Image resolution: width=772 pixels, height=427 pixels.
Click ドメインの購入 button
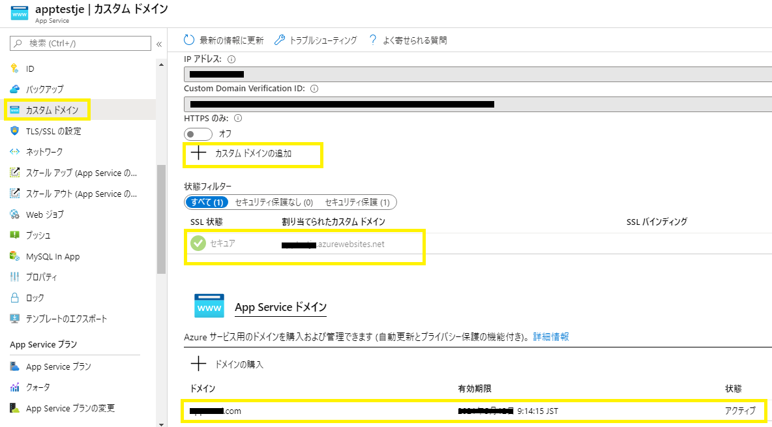click(227, 364)
